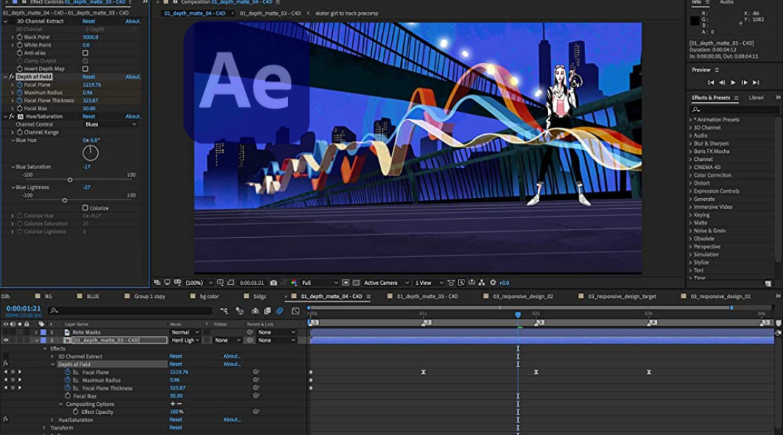783x435 pixels.
Task: Open the Active Camera dropdown
Action: click(386, 283)
